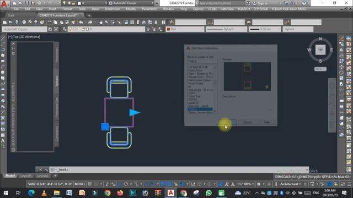Select the Polygon tool in Draw toolbar
Image resolution: width=353 pixels, height=198 pixels.
(x=3, y=55)
